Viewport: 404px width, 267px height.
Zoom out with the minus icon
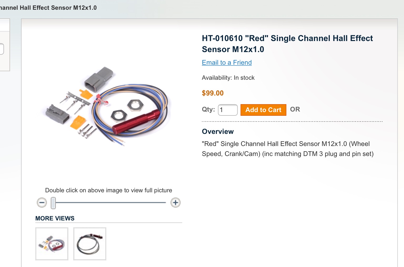tap(42, 203)
